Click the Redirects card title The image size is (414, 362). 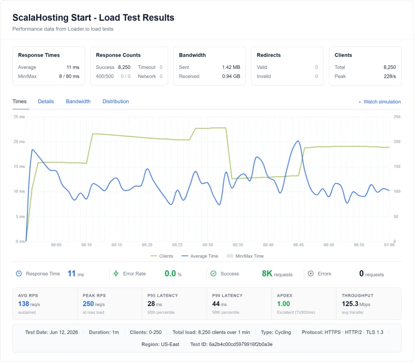269,55
